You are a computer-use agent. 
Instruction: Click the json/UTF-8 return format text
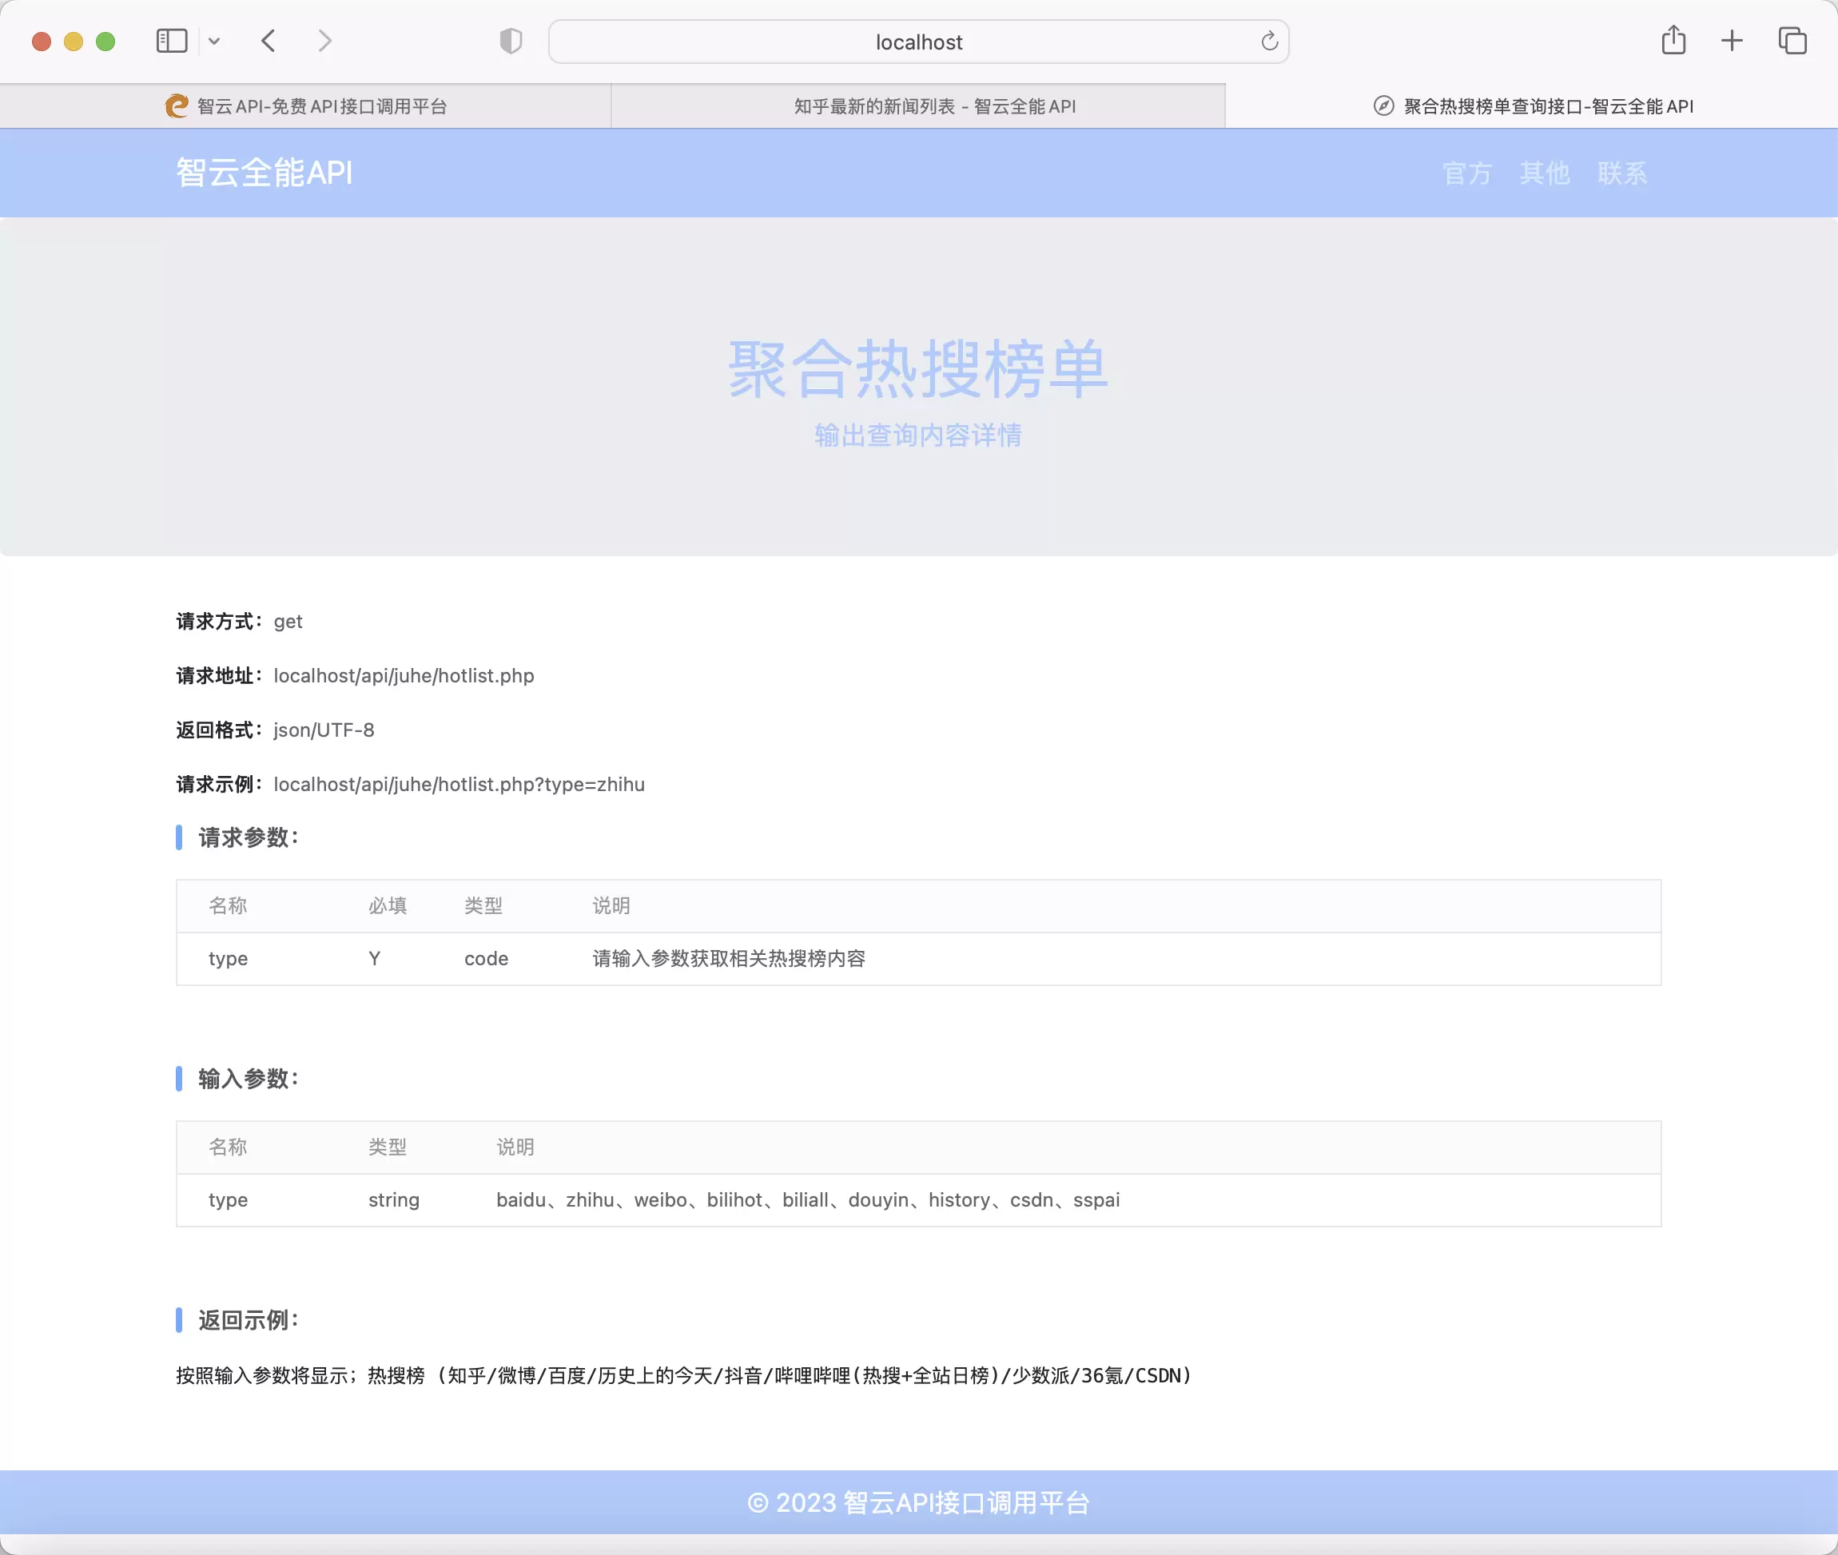click(324, 731)
